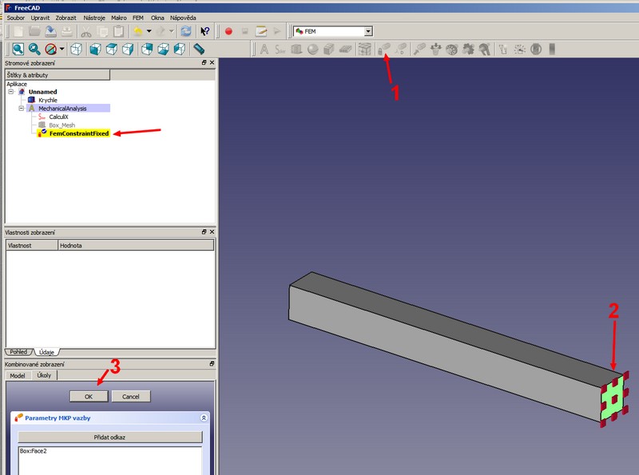Click the FEM fixed constraint toolbar icon
This screenshot has width=639, height=475.
(x=384, y=49)
